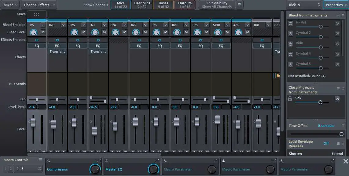Screen dimensions: 349x176
Task: Click the phase invert icon next to Ride
Action: click(x=337, y=44)
